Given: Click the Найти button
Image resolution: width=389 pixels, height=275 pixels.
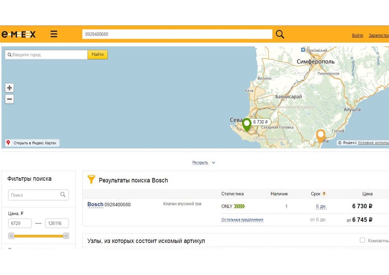Looking at the screenshot, I should (x=98, y=55).
